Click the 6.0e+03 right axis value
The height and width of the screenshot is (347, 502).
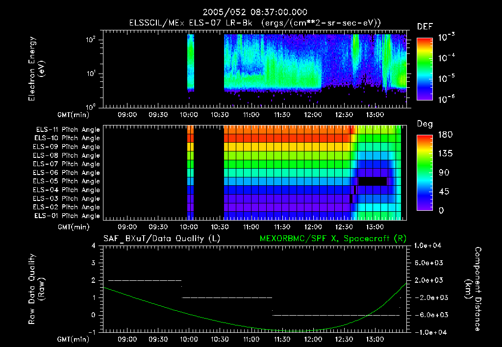(429, 263)
